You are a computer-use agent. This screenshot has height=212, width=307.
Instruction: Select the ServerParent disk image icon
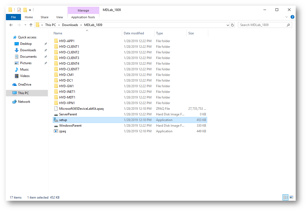[56, 115]
